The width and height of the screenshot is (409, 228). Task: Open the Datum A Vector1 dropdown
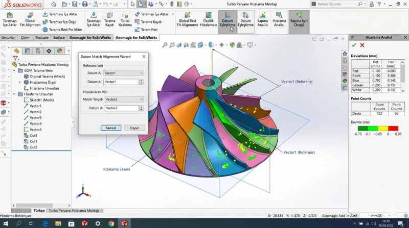[123, 73]
